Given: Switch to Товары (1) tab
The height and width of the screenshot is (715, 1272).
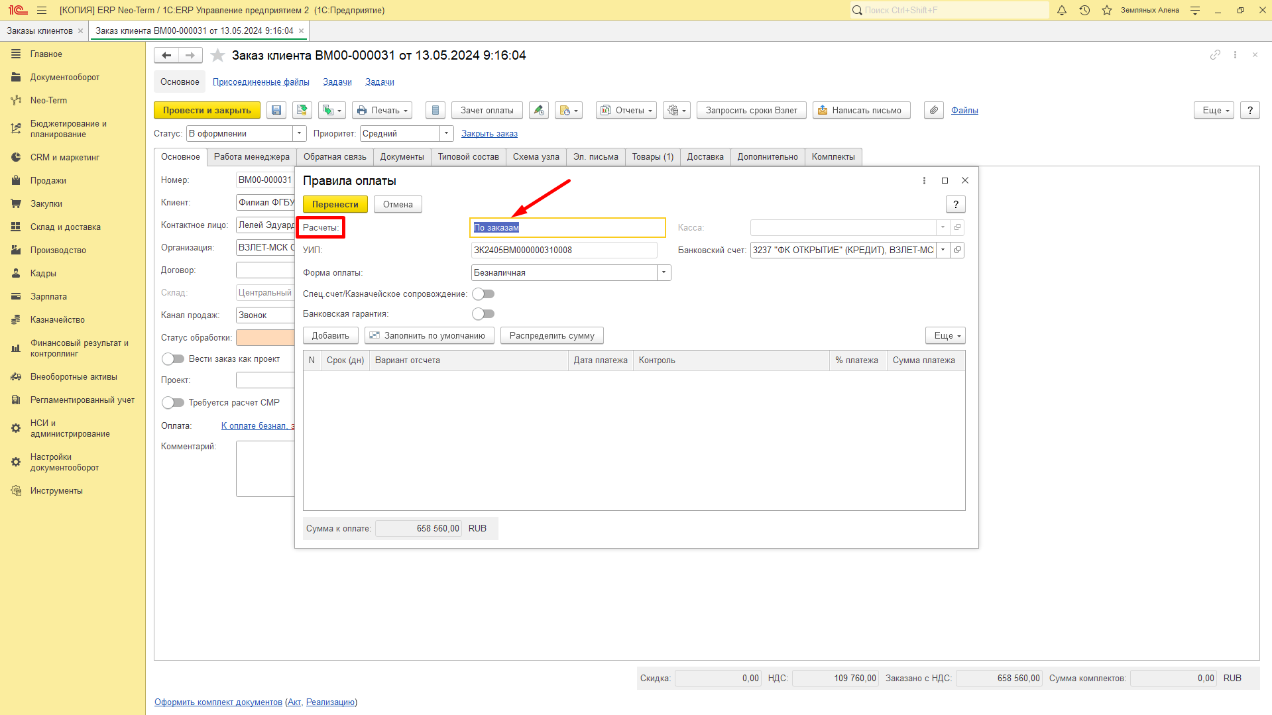Looking at the screenshot, I should tap(652, 157).
